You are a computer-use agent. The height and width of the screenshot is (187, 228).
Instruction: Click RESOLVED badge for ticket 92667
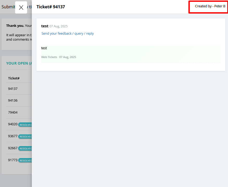25,148
